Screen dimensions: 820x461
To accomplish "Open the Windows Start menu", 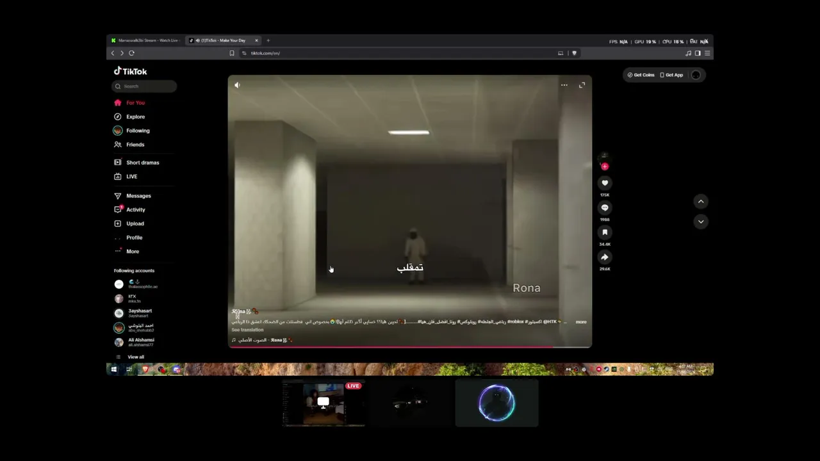I will [113, 369].
